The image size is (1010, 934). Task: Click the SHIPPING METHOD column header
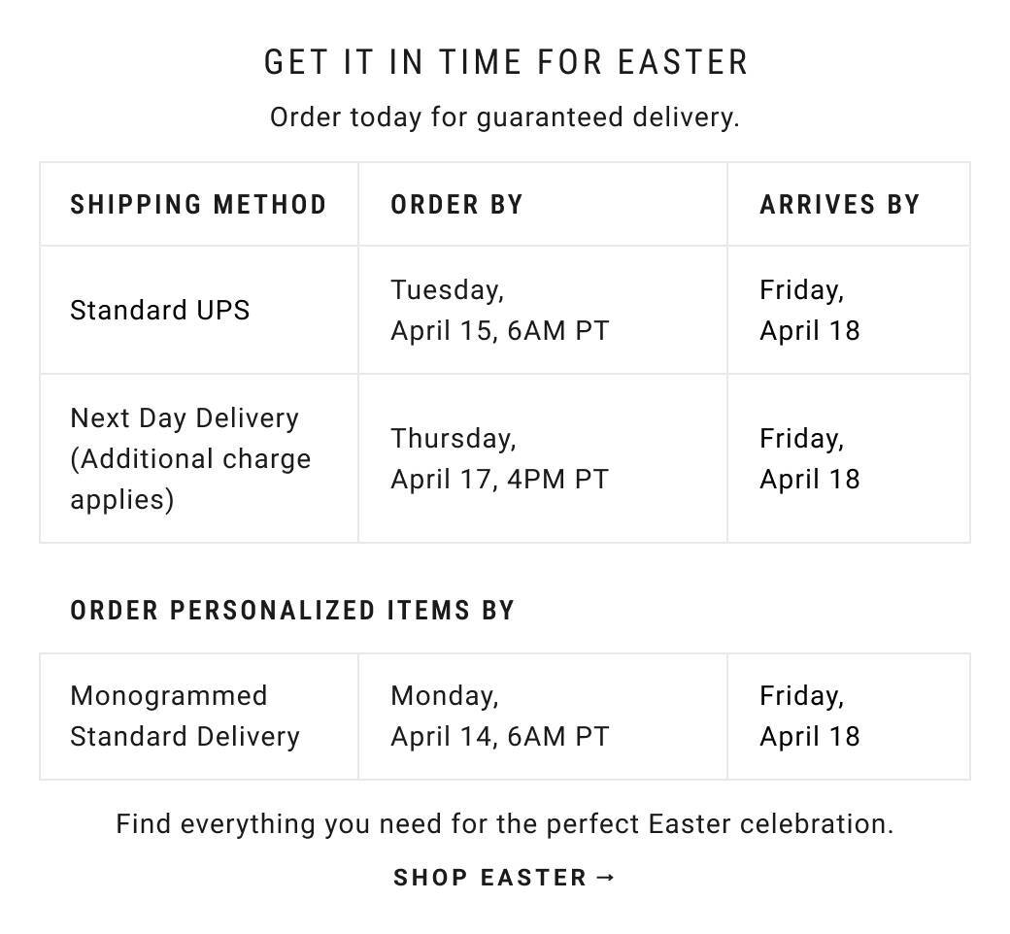pyautogui.click(x=198, y=205)
